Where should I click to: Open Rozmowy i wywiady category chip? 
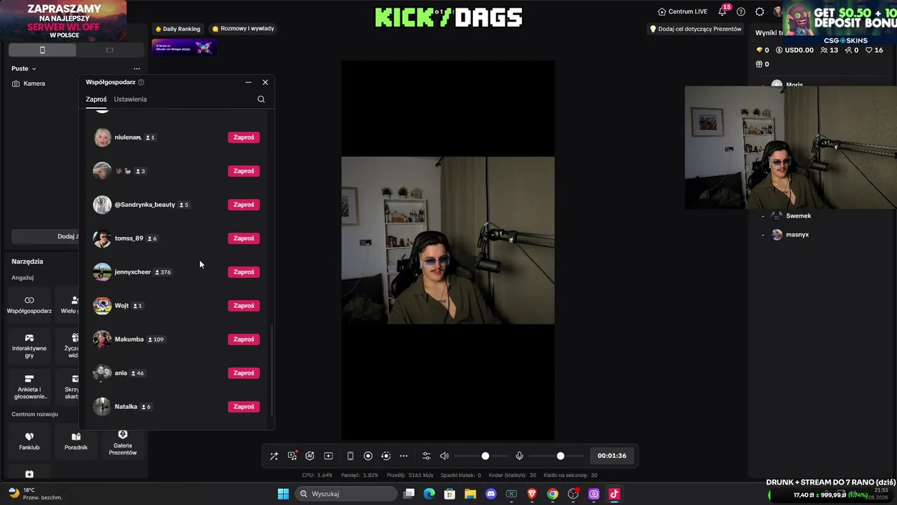(x=243, y=29)
